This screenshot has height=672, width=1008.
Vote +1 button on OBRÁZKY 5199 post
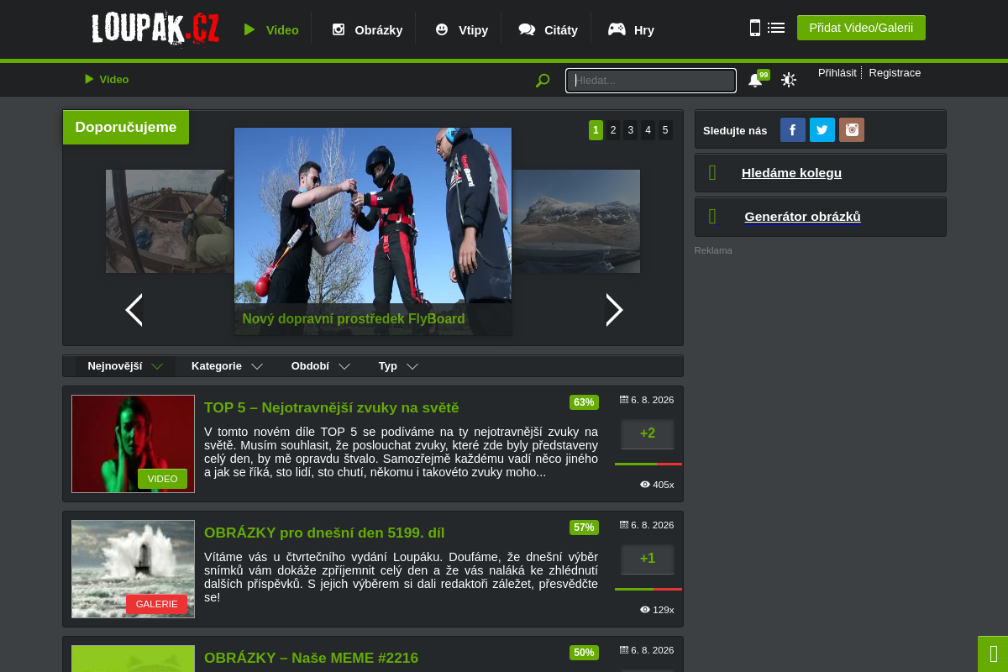648,559
